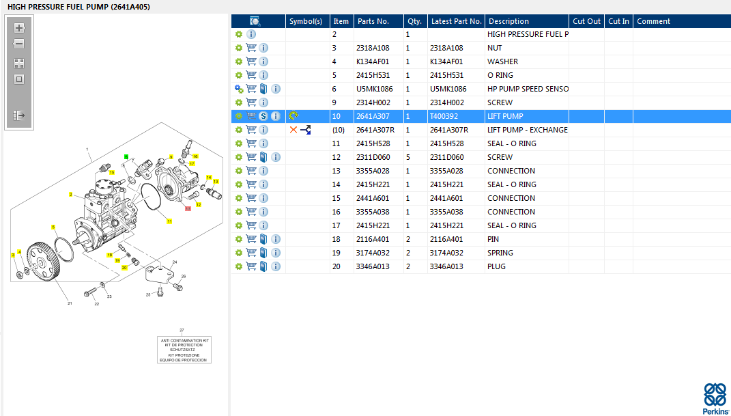This screenshot has height=416, width=731.
Task: Sort by the Latest Part No. column header
Action: point(457,21)
